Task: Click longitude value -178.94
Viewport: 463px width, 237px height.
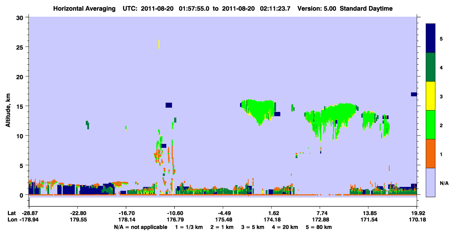Action: pos(29,220)
